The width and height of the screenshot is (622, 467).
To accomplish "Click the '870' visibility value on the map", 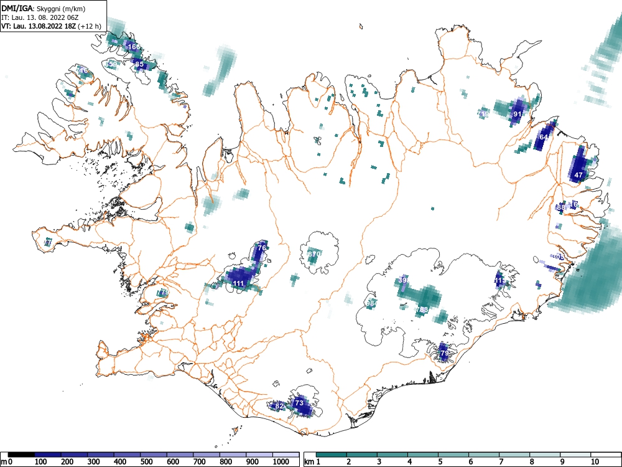I will (x=314, y=254).
